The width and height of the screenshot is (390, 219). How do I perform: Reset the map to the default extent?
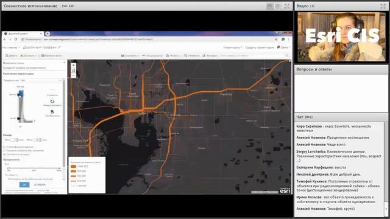coord(73,71)
